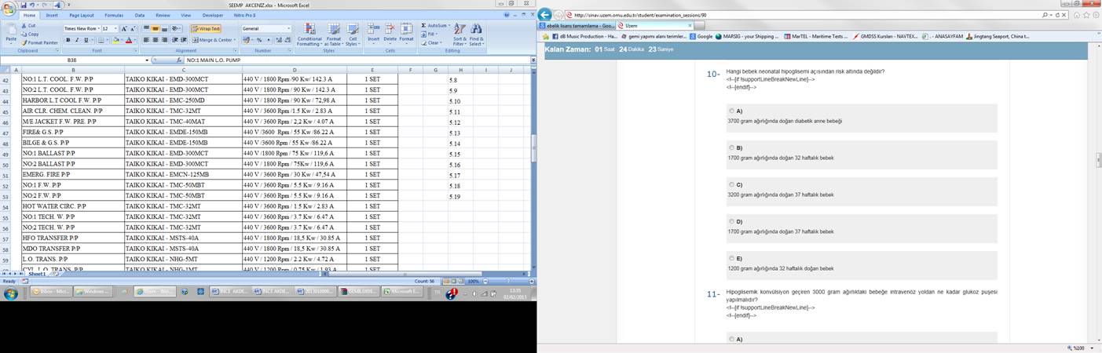Switch to the Page Layout ribbon tab
1102x353 pixels.
click(81, 15)
